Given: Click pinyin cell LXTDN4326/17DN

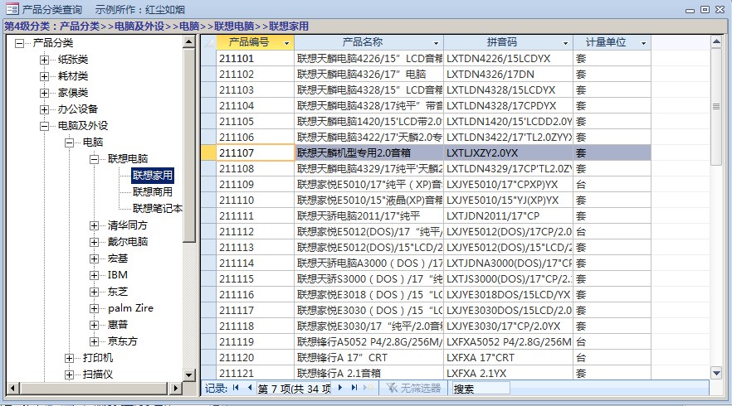Looking at the screenshot, I should 509,74.
